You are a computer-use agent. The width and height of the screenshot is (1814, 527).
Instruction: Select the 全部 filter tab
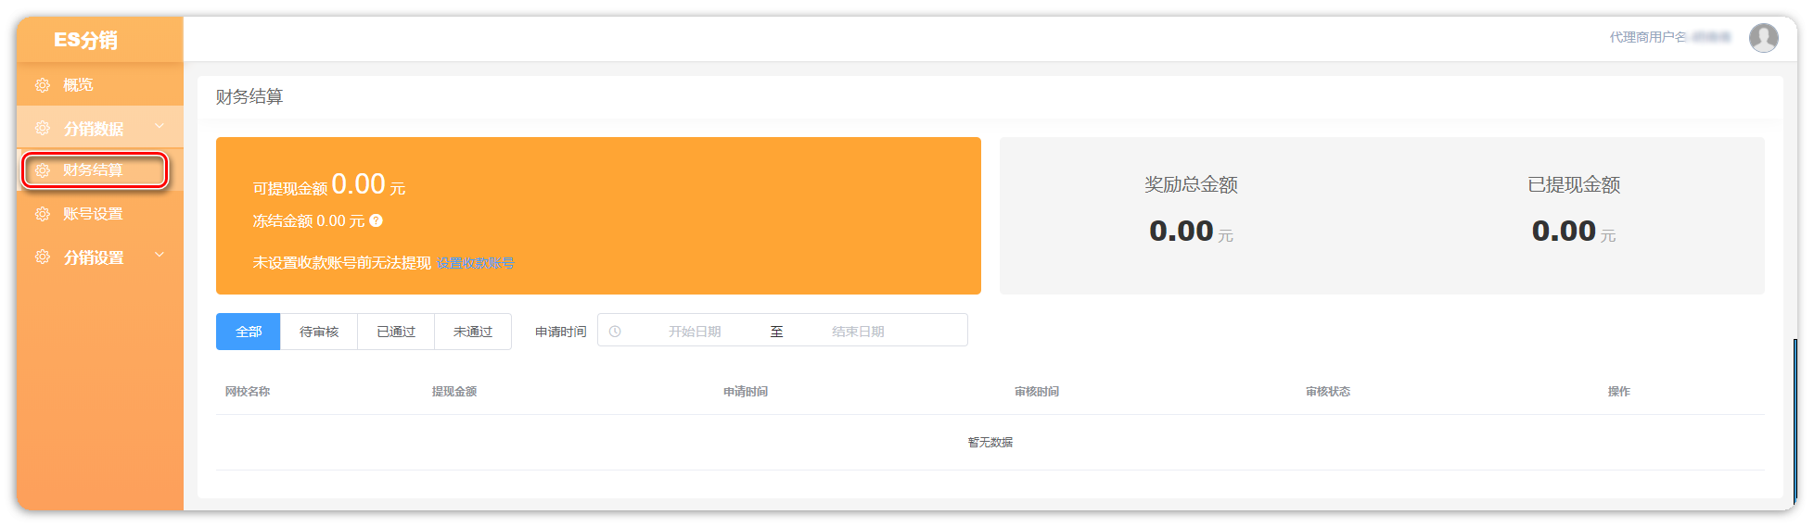pyautogui.click(x=249, y=332)
